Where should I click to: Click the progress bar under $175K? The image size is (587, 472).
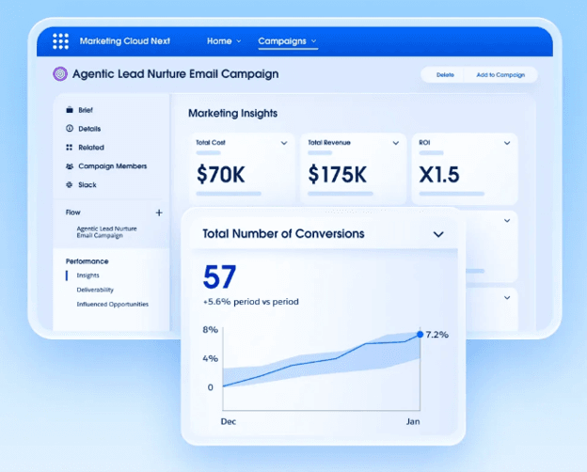pos(341,194)
